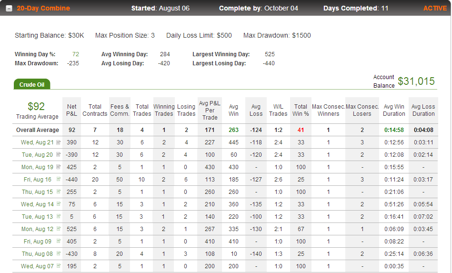Open the Fri, Aug 16 date link
452x273 pixels.
[38, 180]
